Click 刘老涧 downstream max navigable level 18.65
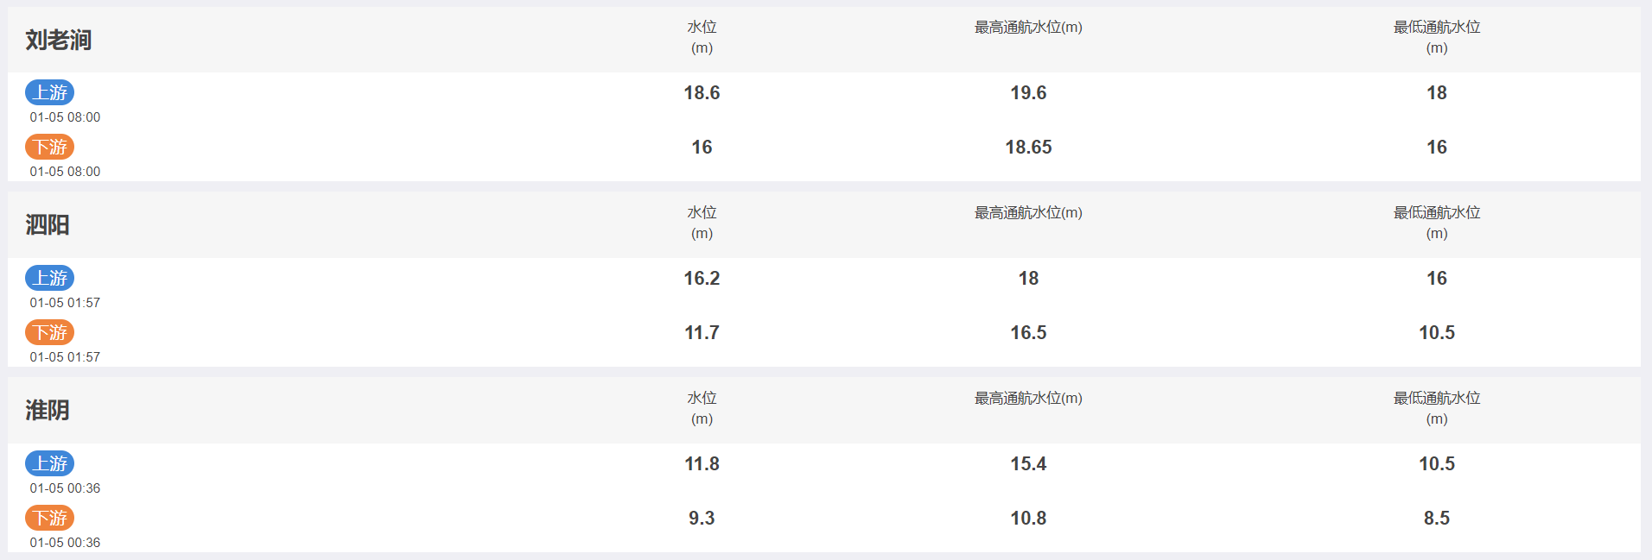This screenshot has height=560, width=1652. (x=1028, y=148)
